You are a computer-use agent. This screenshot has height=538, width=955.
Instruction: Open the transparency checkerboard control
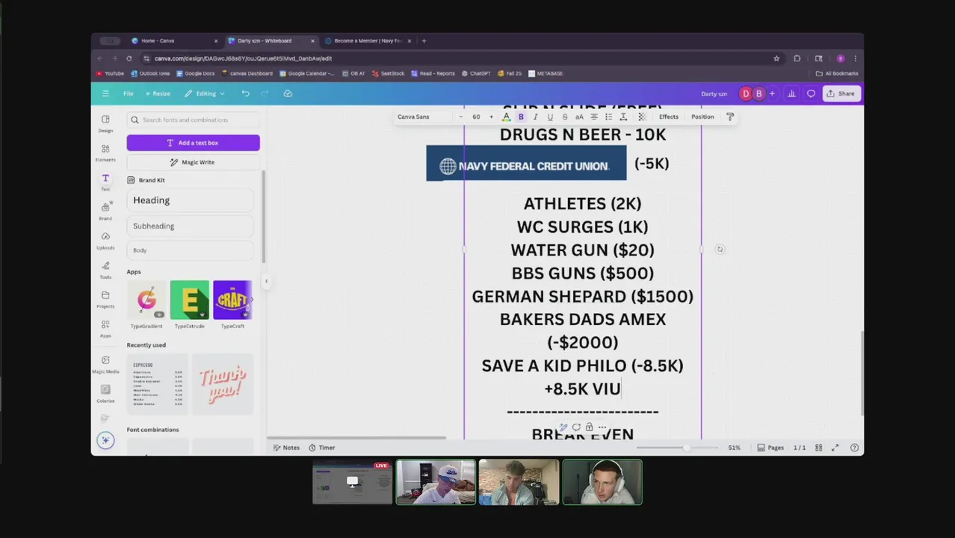pos(642,117)
